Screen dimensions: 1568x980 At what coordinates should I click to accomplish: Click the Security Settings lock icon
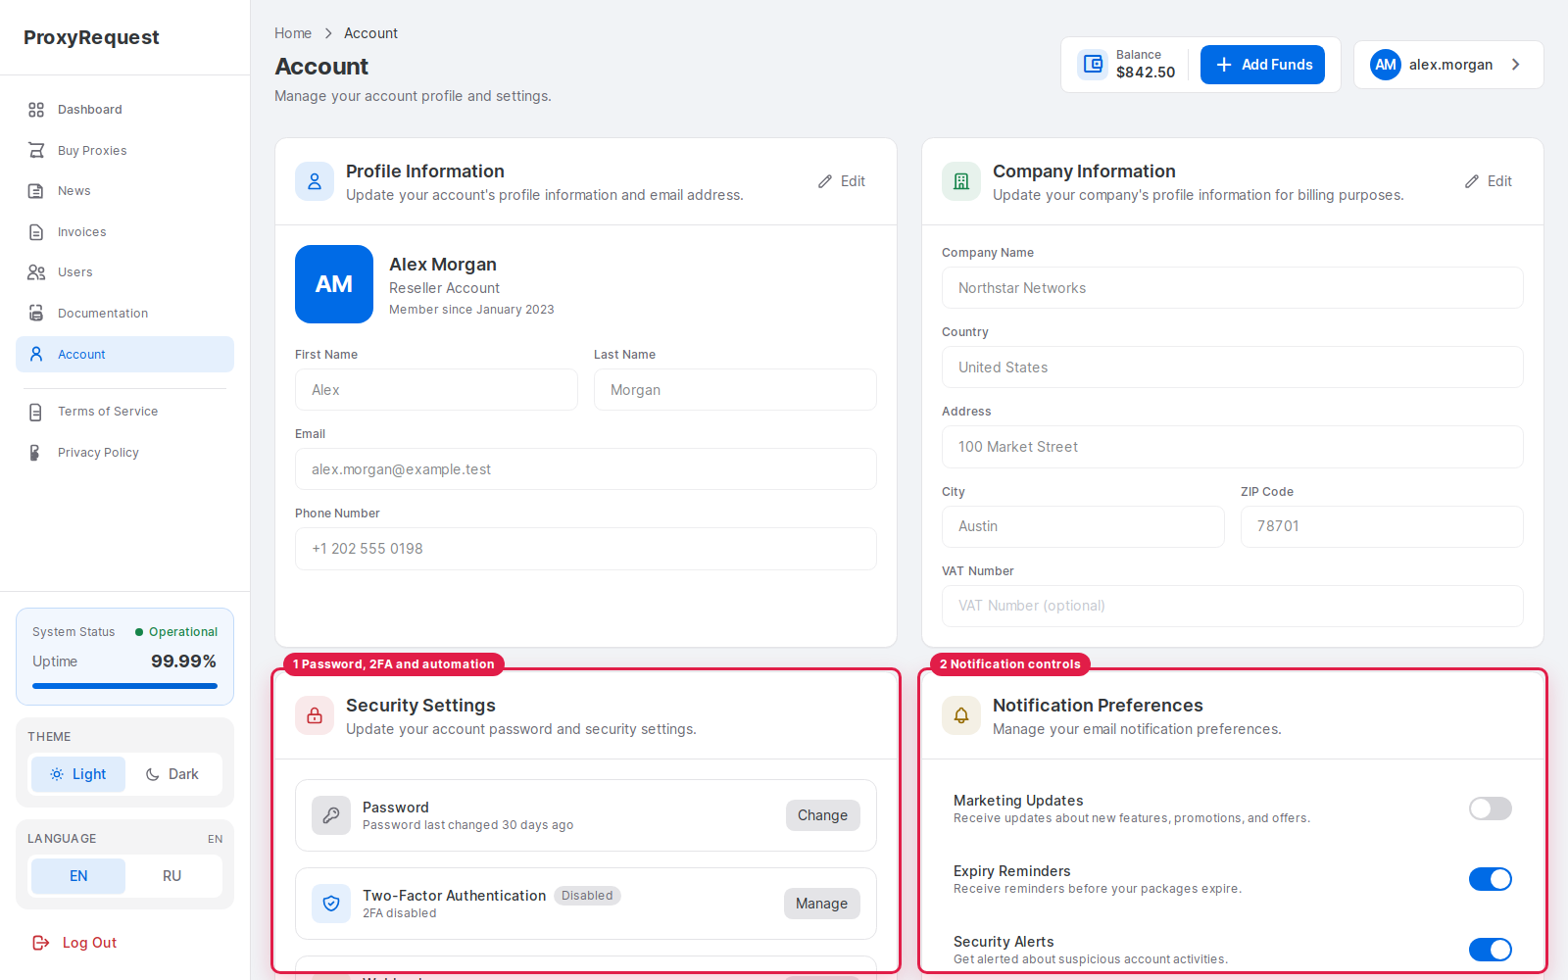(315, 715)
